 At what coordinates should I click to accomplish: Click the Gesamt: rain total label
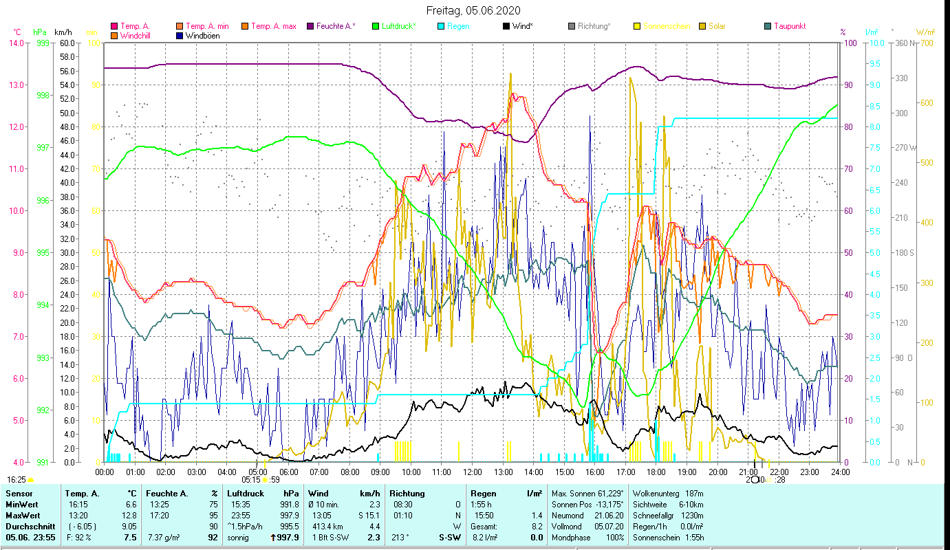485,527
